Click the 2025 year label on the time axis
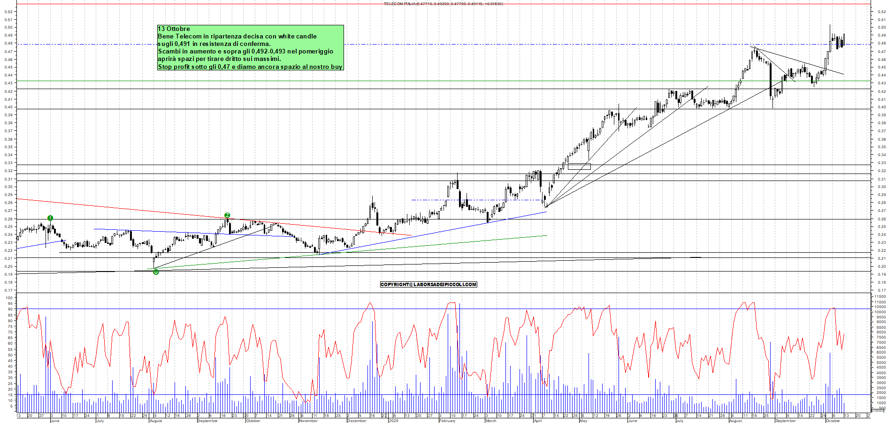This screenshot has width=887, height=423. click(393, 421)
